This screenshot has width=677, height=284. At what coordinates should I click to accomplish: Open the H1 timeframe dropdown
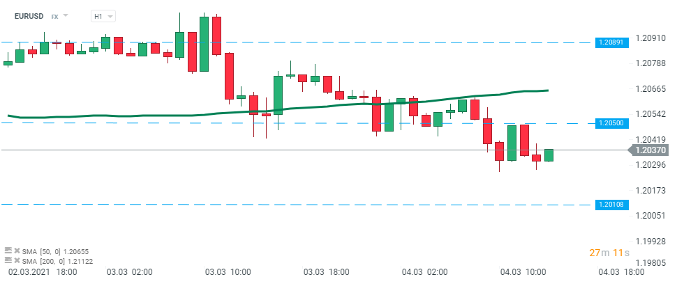[103, 15]
